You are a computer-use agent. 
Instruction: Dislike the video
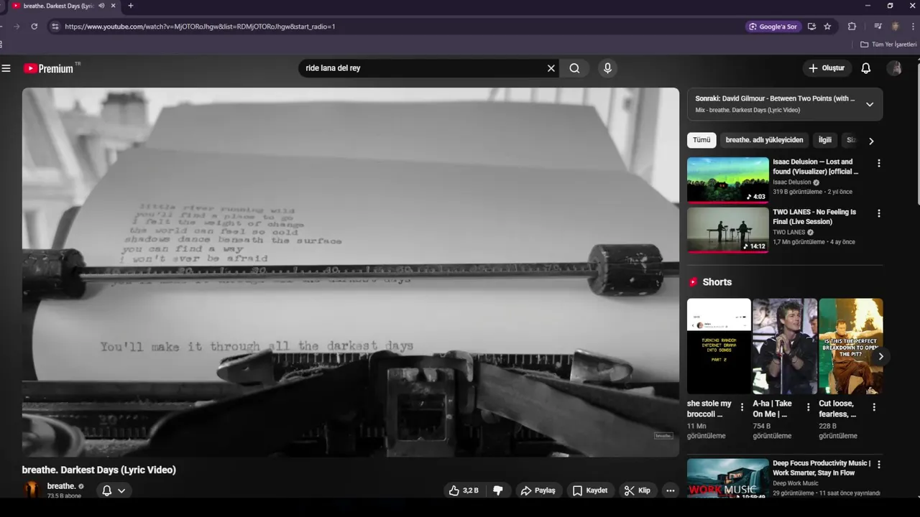497,490
